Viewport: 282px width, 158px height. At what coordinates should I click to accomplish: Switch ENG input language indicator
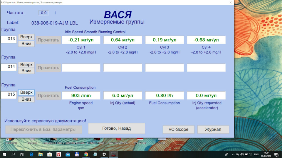[256, 154]
